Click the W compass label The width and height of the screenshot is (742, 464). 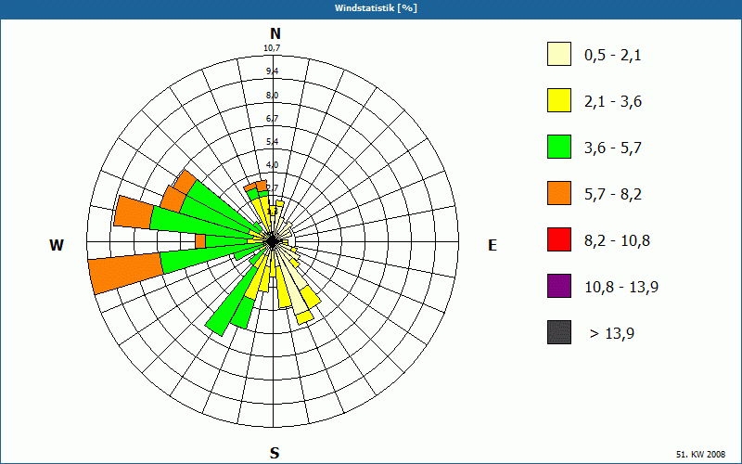click(x=57, y=245)
